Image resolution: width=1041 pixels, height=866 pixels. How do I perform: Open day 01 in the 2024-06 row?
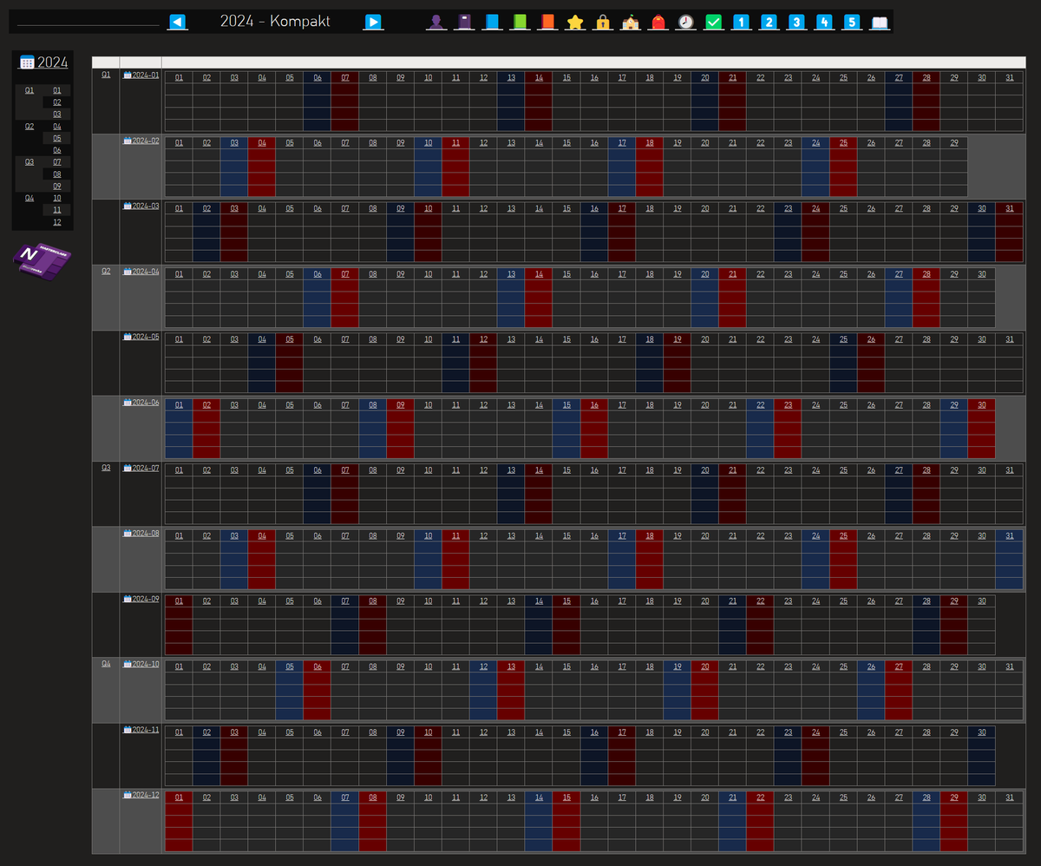pos(179,404)
